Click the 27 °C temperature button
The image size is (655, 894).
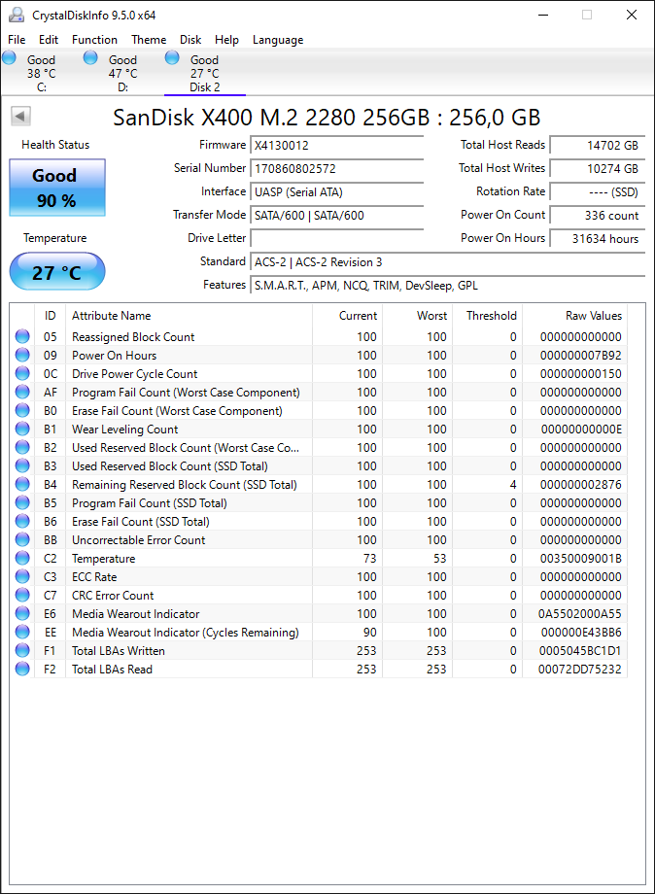coord(57,272)
